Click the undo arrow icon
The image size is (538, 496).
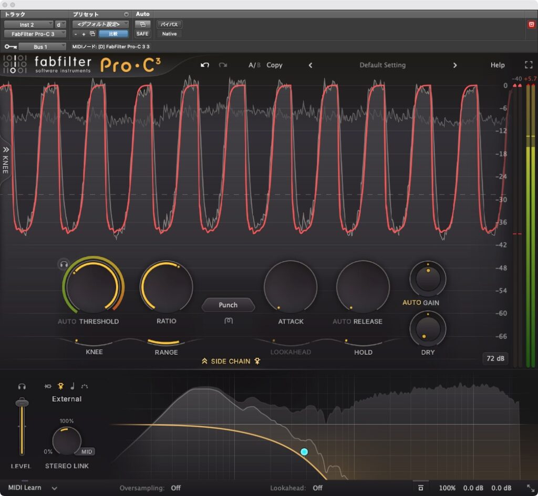point(205,65)
